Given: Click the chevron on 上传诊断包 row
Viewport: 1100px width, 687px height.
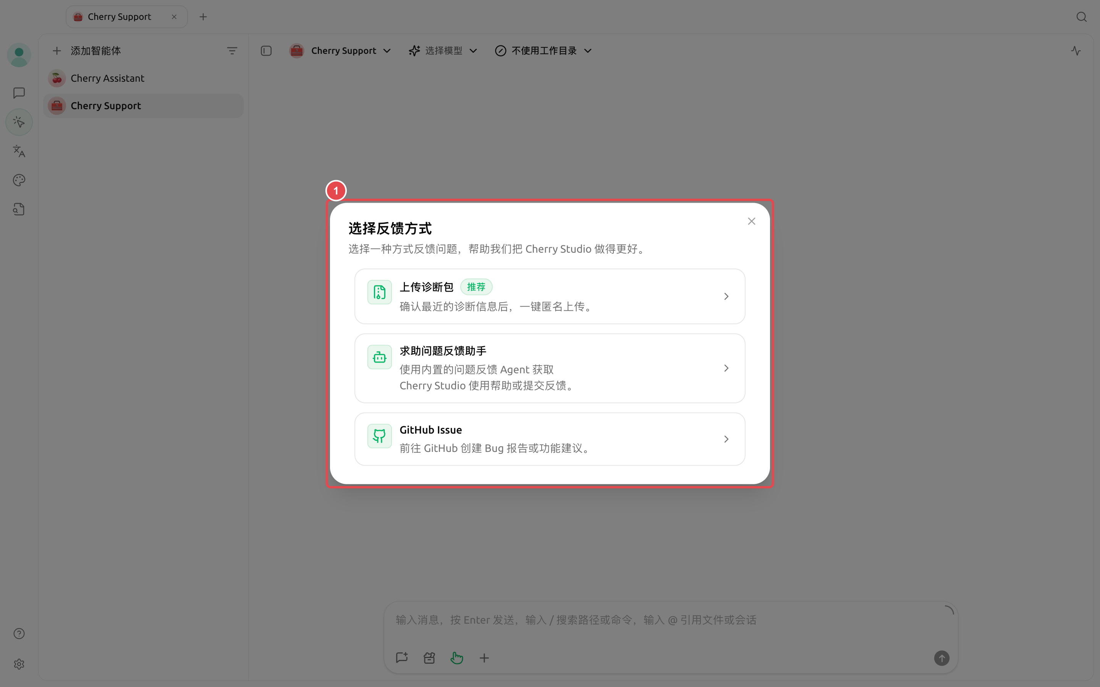Looking at the screenshot, I should pos(726,296).
